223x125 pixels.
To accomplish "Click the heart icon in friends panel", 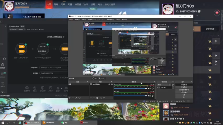I will click(x=217, y=13).
